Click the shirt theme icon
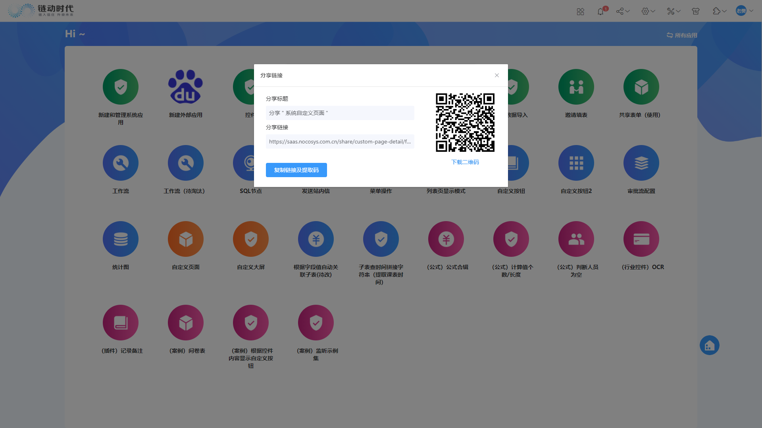This screenshot has height=428, width=762. coord(696,11)
